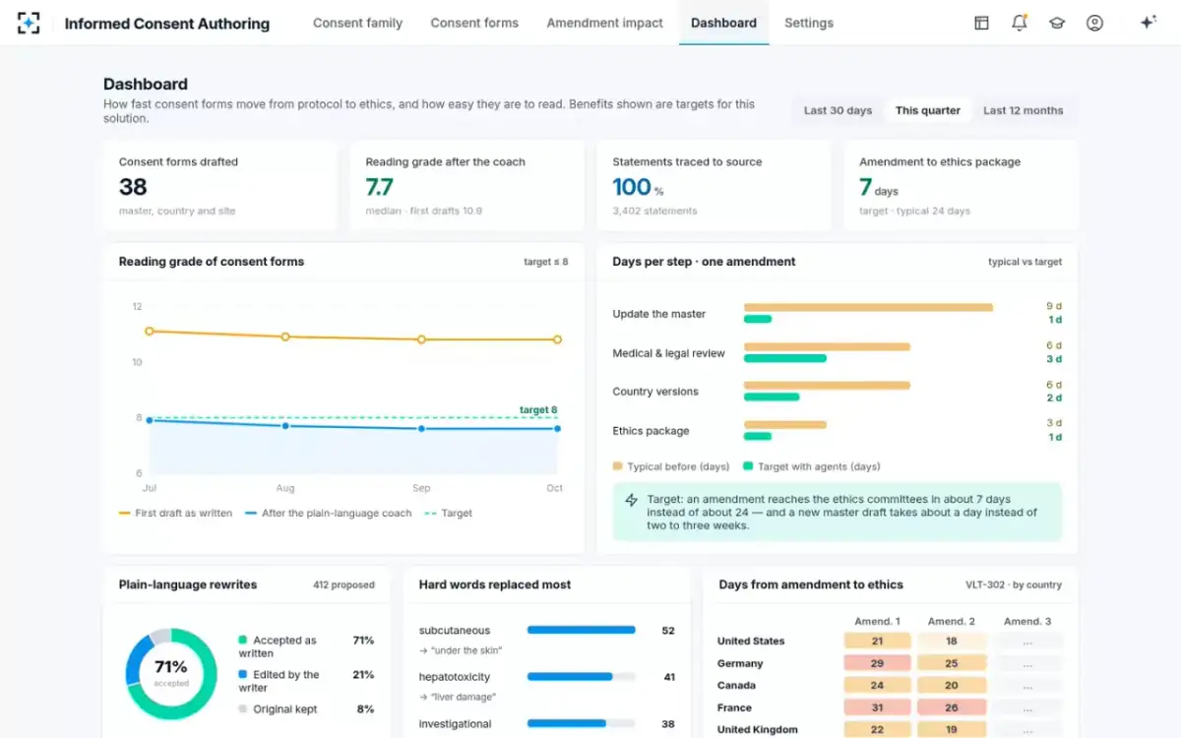
Task: Click the Germany Amend. 1 cell 29
Action: pyautogui.click(x=877, y=663)
